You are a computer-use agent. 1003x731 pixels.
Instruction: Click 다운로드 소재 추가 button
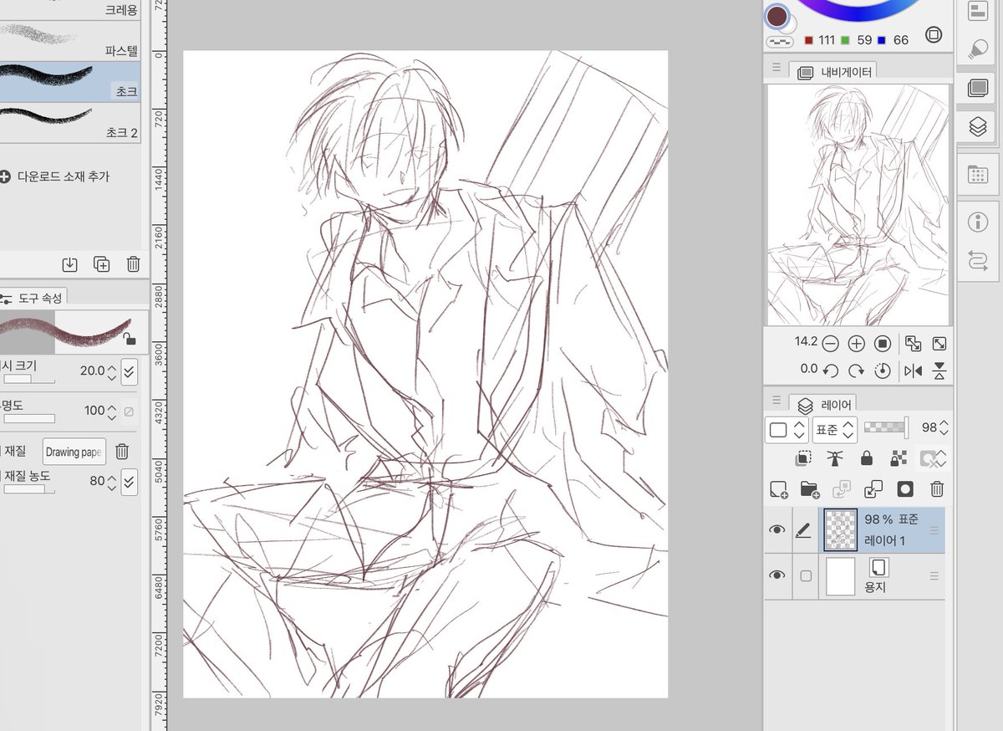click(55, 176)
